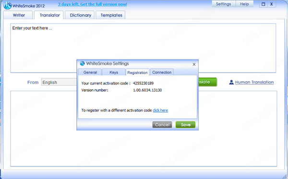The image size is (288, 179).
Task: Click into the 'Enter your text here' box
Action: pos(143,48)
